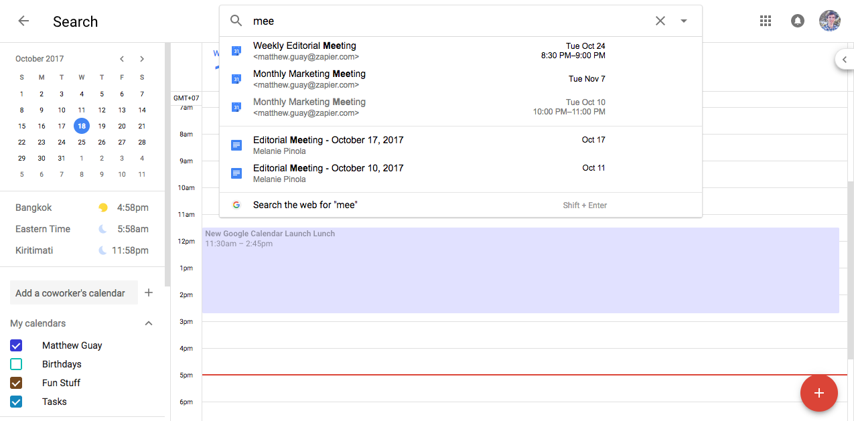
Task: Enable the Birthdays calendar checkbox
Action: click(16, 364)
